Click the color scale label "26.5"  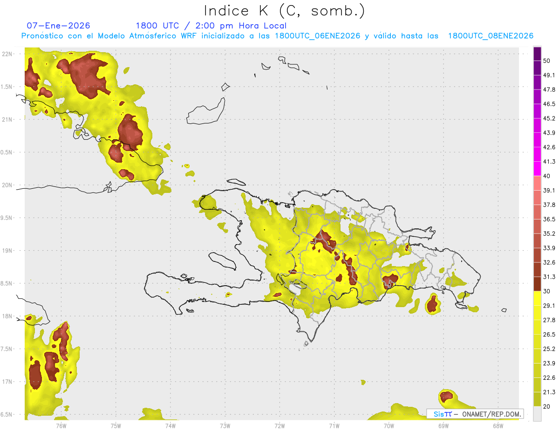tap(550, 335)
